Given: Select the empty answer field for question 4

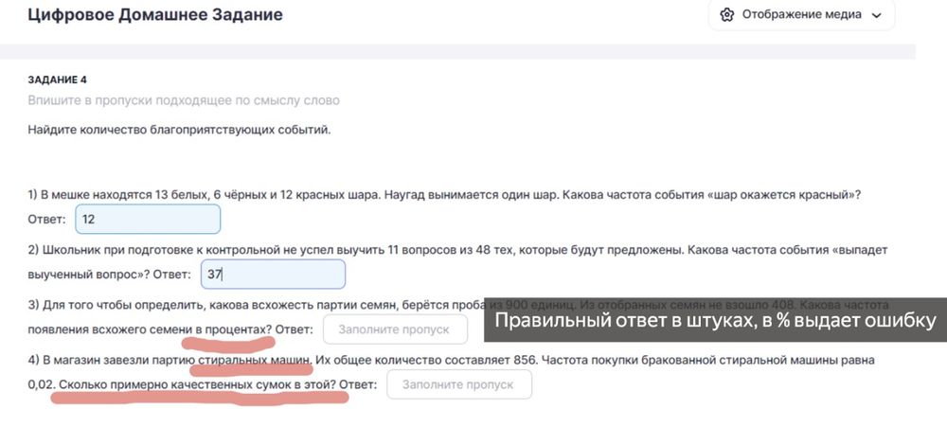Looking at the screenshot, I should click(x=459, y=384).
